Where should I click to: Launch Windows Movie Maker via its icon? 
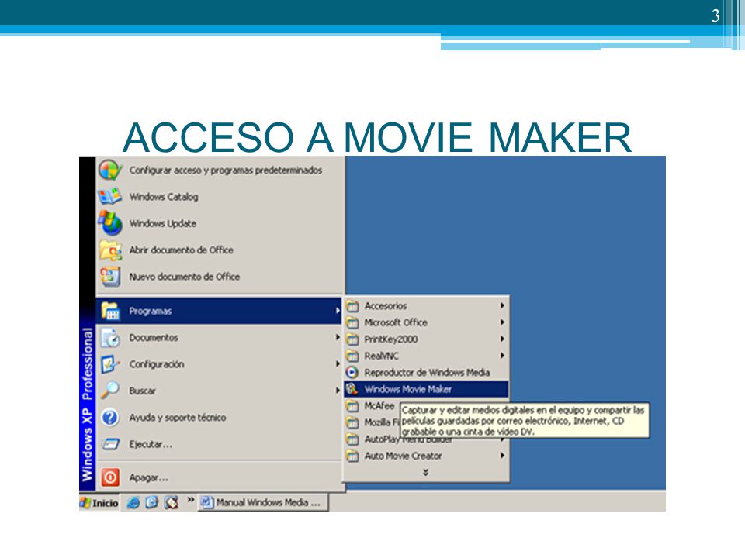pos(352,389)
